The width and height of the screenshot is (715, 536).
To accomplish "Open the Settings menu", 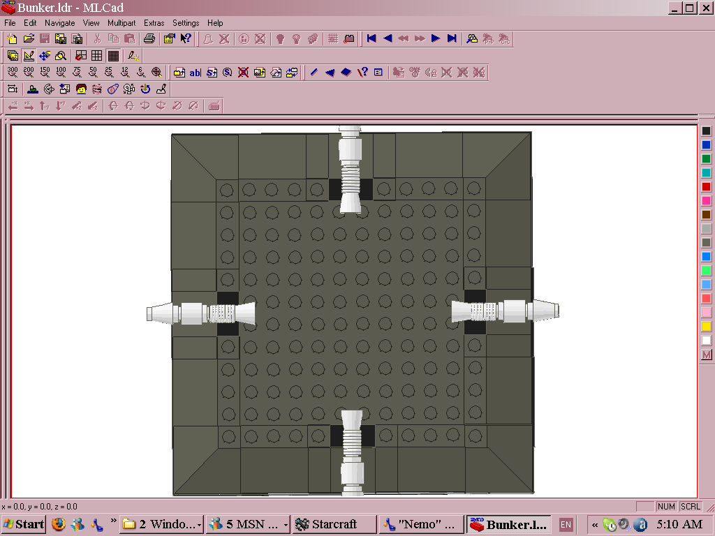I will 186,23.
